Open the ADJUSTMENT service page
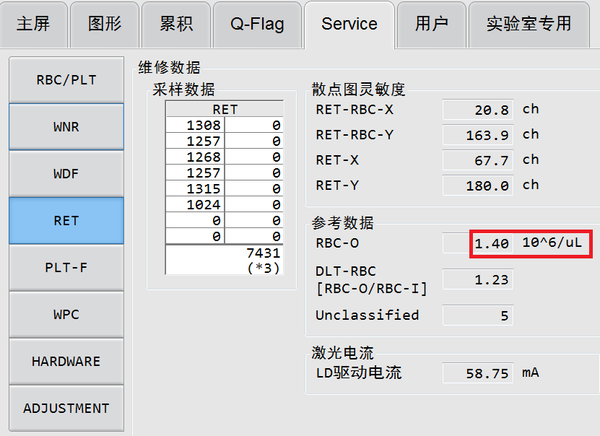This screenshot has height=436, width=600. [66, 408]
